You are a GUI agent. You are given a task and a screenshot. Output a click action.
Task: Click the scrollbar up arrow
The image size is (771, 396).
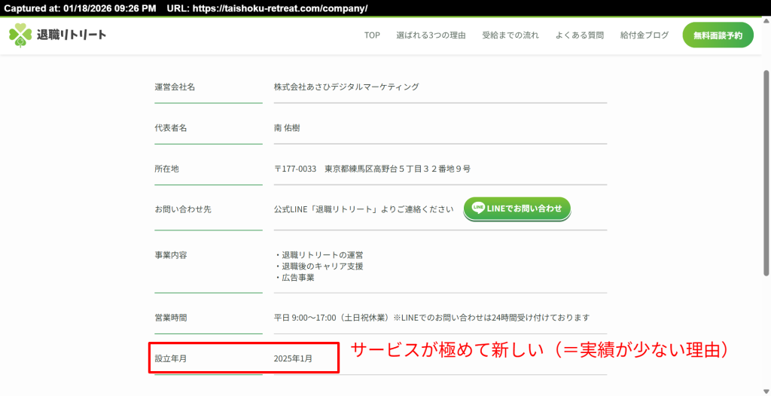tap(766, 22)
